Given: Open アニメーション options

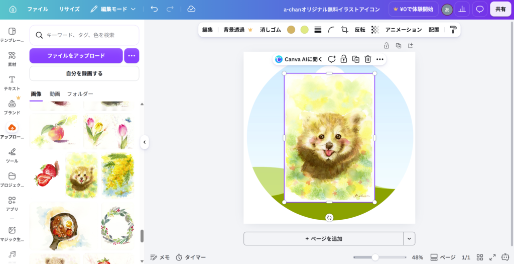Looking at the screenshot, I should click(404, 30).
